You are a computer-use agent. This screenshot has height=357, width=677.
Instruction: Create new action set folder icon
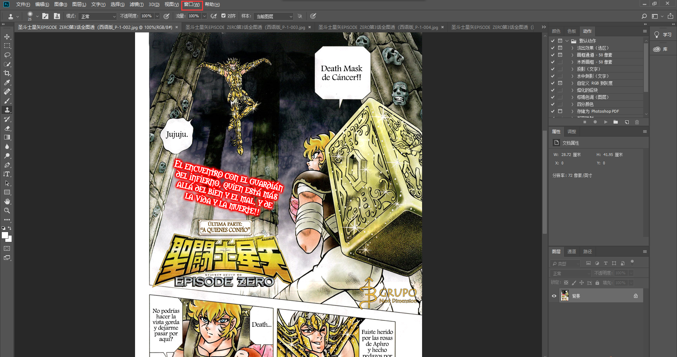[616, 122]
